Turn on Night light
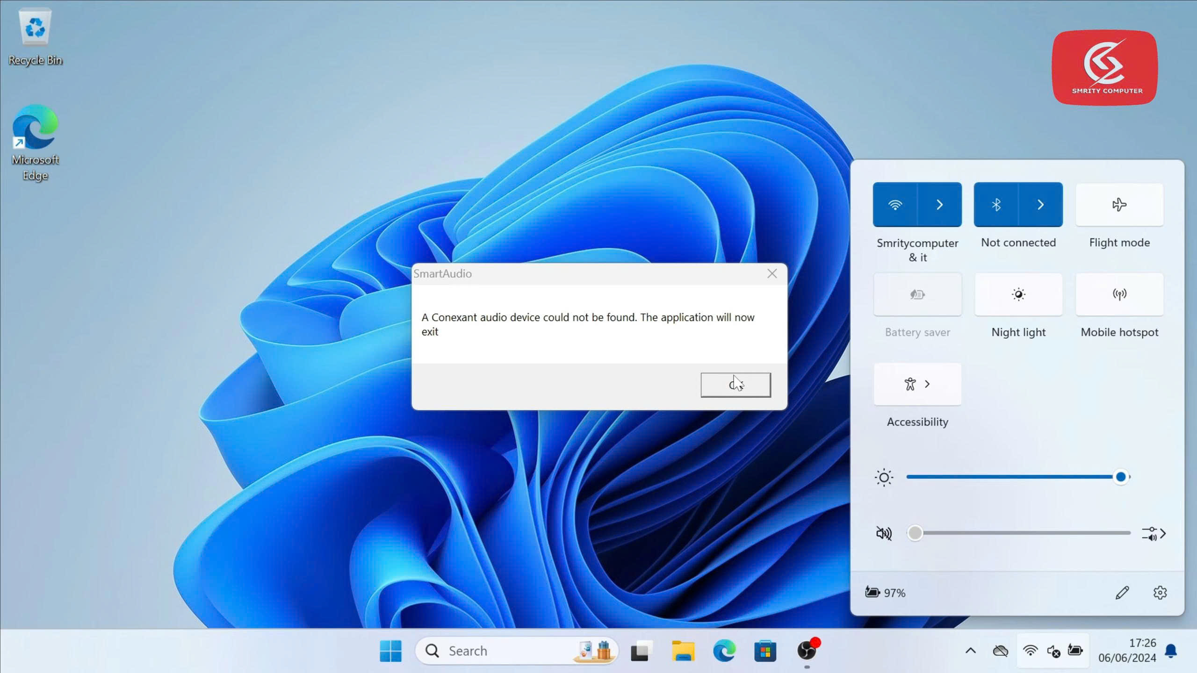This screenshot has width=1197, height=673. [1018, 294]
